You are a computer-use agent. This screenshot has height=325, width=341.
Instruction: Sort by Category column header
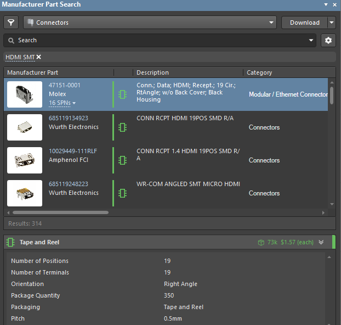259,72
